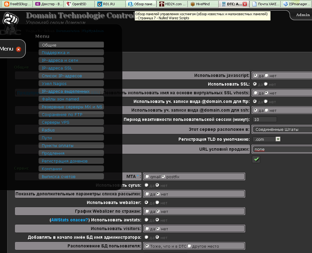The width and height of the screenshot is (312, 253).
Task: Select да for Использовать visitors
Action: click(x=147, y=229)
